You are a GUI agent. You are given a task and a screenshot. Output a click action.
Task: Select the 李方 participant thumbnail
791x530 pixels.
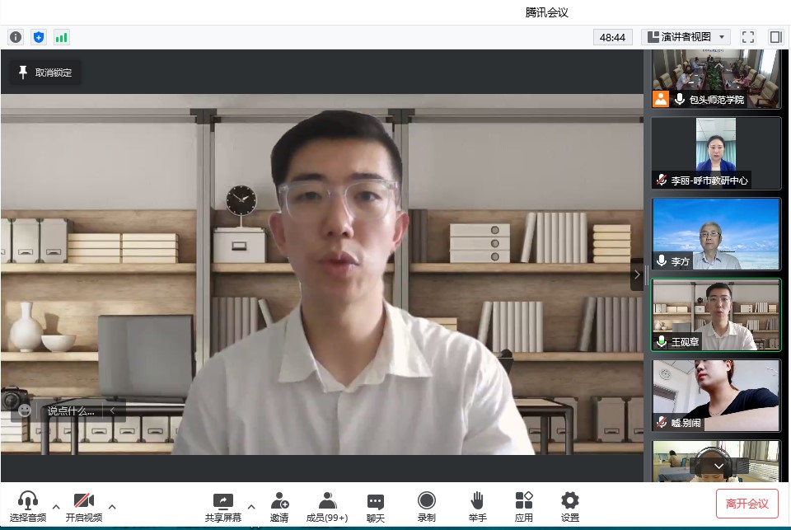[x=715, y=234]
